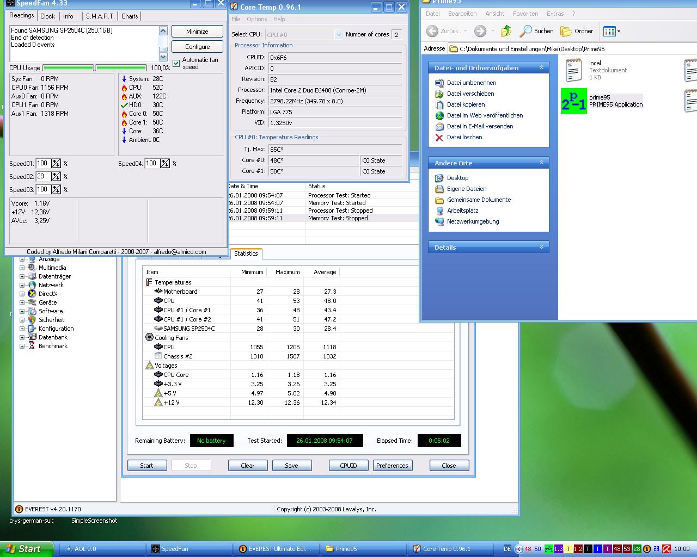Click the Up folder icon in Explorer toolbar
697x557 pixels.
[506, 31]
